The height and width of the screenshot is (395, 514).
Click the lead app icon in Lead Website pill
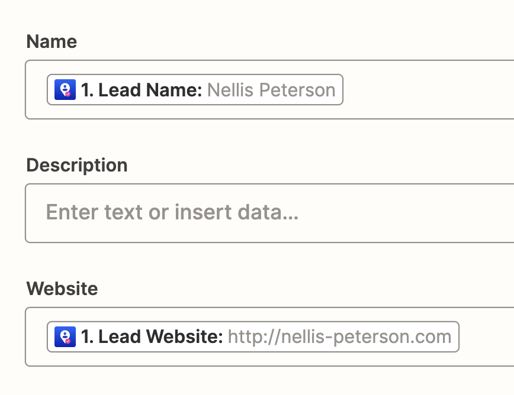(x=65, y=336)
